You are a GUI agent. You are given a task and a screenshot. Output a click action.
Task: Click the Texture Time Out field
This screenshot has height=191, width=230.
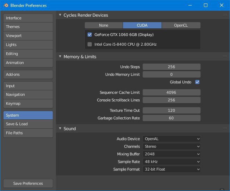pyautogui.click(x=172, y=110)
